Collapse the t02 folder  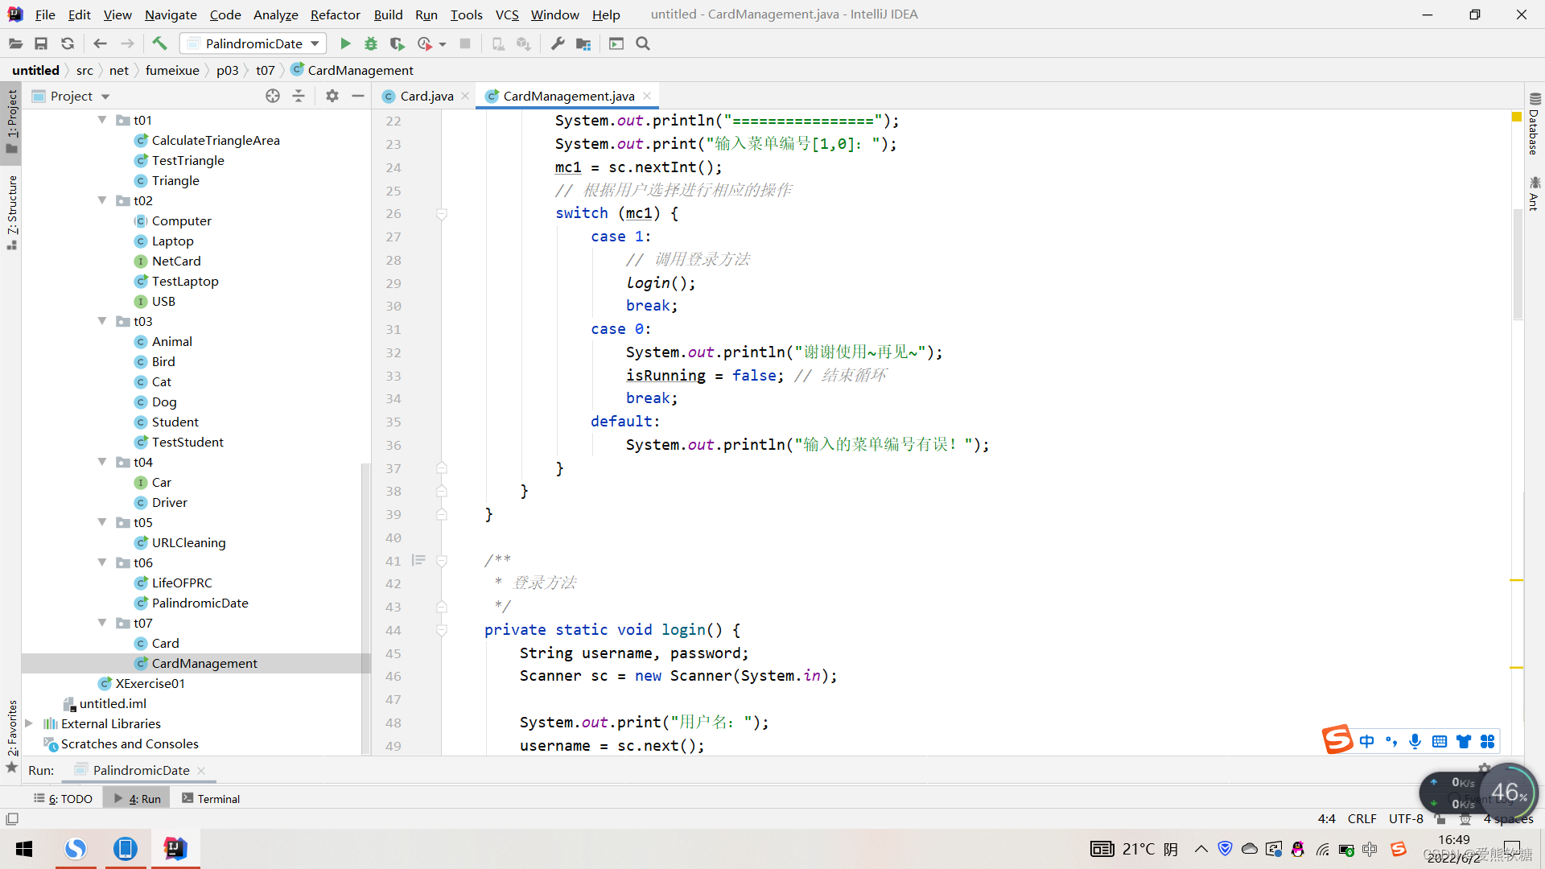click(x=102, y=200)
